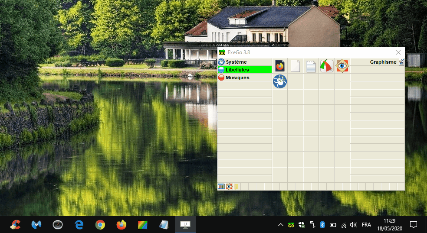Open the speedometer gauge app in the taskbar
The image size is (427, 233).
[x=58, y=225]
